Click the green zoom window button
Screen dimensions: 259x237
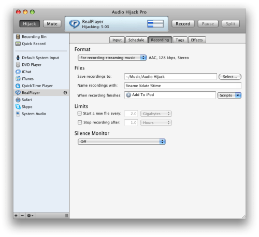pos(32,12)
